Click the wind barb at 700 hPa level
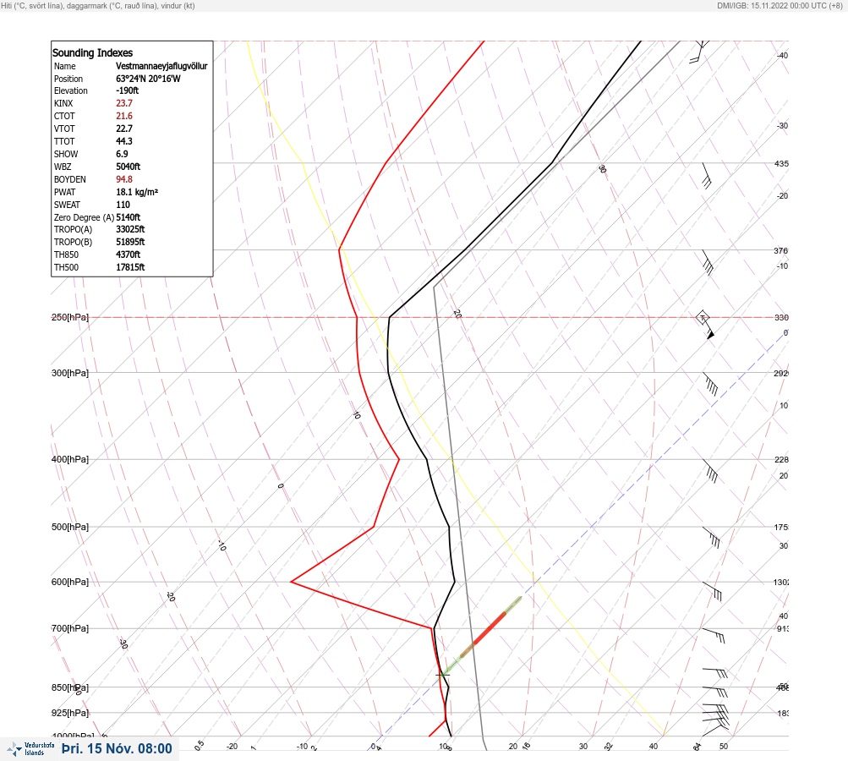 point(714,636)
